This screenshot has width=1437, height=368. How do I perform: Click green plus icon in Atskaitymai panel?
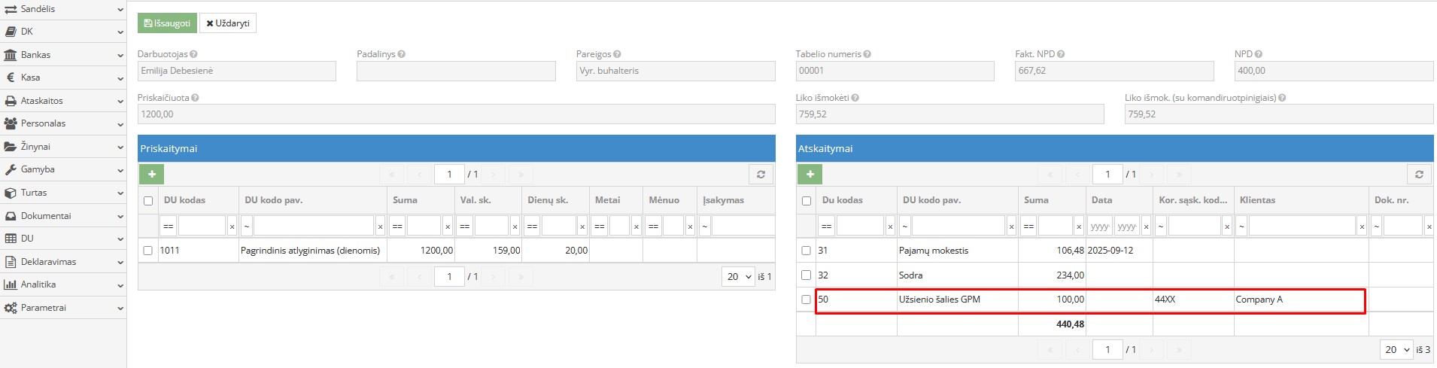pyautogui.click(x=810, y=174)
